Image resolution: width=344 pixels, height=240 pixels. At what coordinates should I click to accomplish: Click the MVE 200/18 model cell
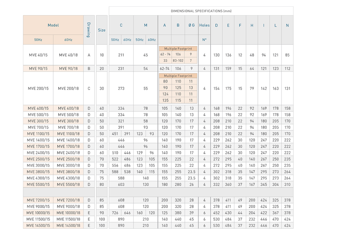68,88
